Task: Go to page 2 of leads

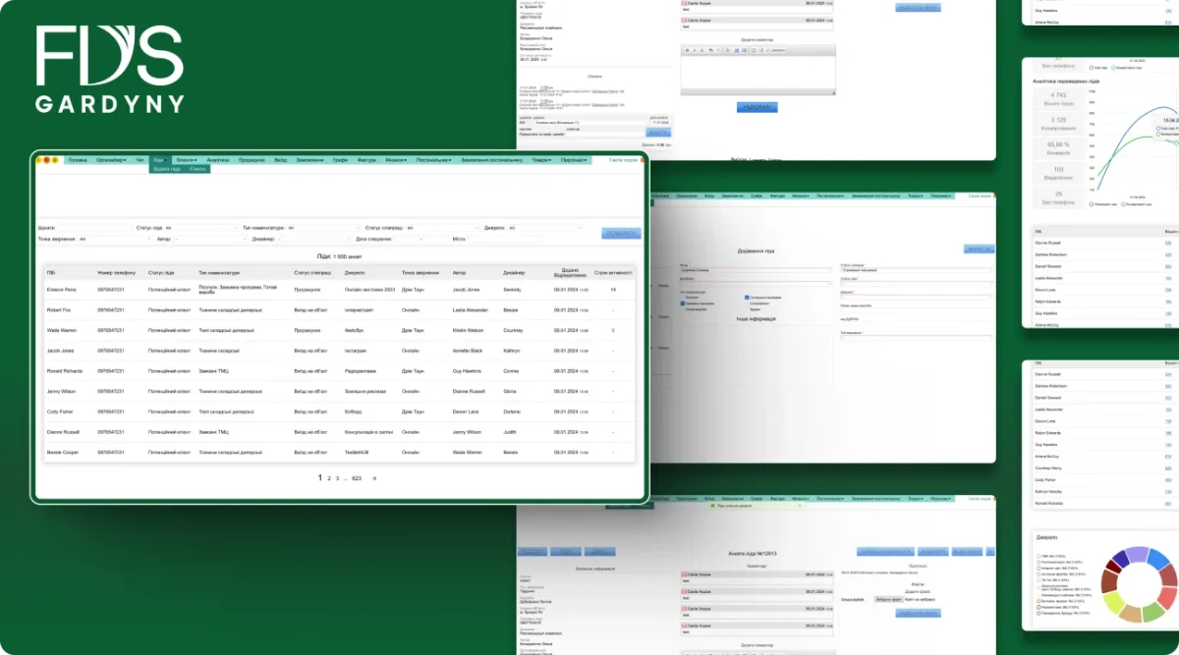Action: click(x=329, y=478)
